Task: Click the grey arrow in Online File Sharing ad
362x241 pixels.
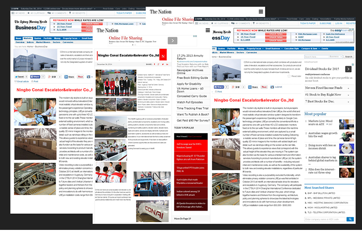Action: tap(172, 40)
